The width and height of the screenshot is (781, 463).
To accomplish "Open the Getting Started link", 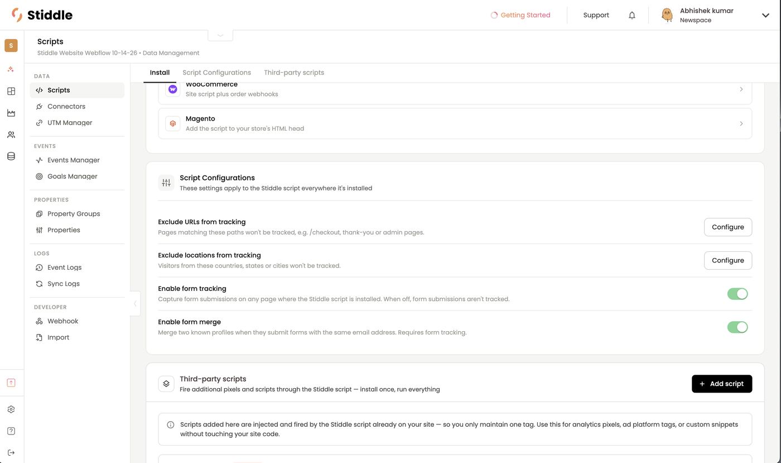I will click(520, 15).
